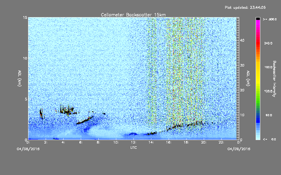Click the '20:' hour tick label
The image size is (281, 175).
pyautogui.click(x=204, y=142)
